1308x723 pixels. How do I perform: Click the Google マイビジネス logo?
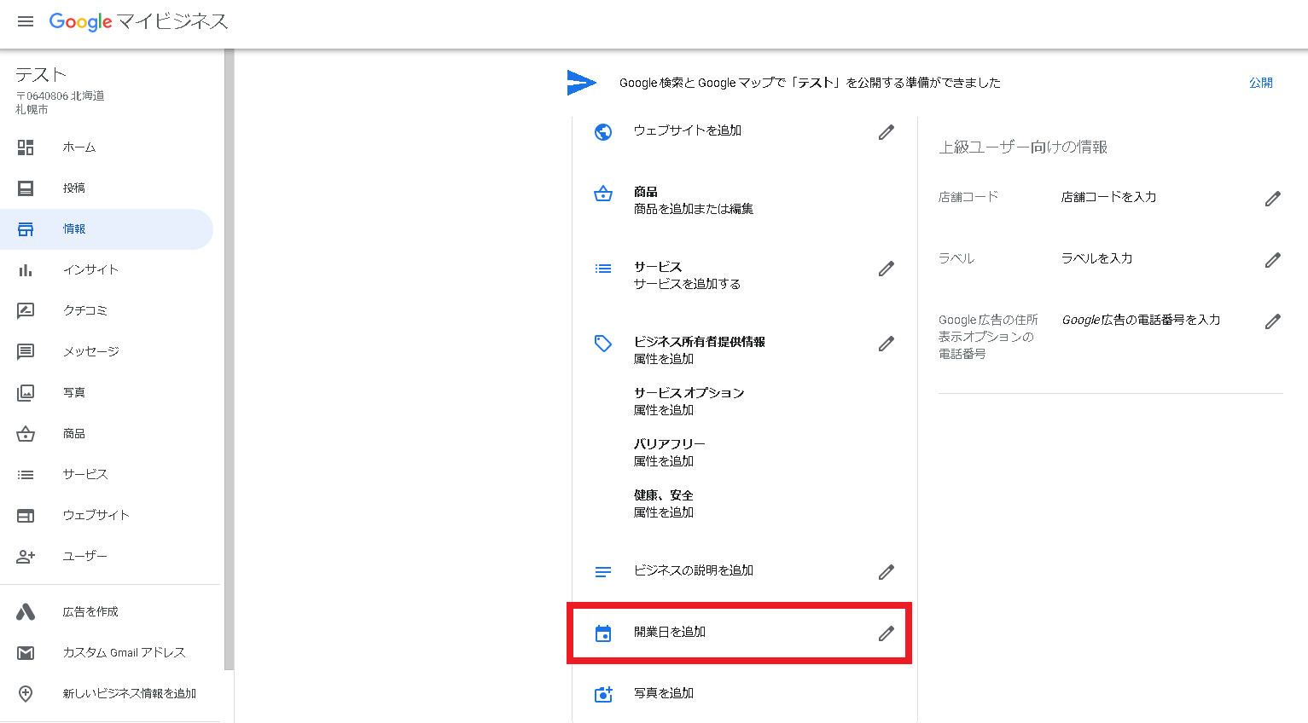pyautogui.click(x=138, y=22)
